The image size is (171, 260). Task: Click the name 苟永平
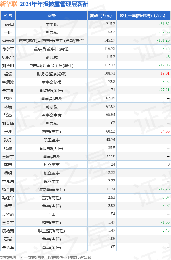(x=8, y=49)
